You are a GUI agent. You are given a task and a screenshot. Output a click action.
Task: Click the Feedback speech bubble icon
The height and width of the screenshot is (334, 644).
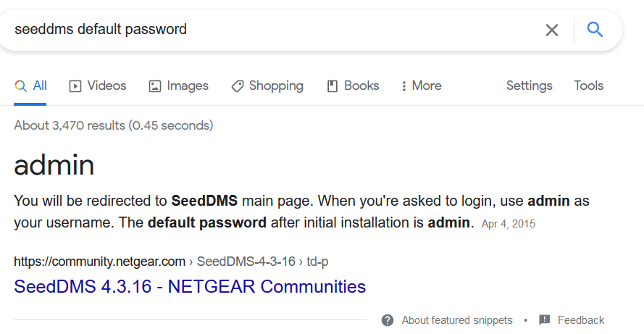(x=545, y=320)
